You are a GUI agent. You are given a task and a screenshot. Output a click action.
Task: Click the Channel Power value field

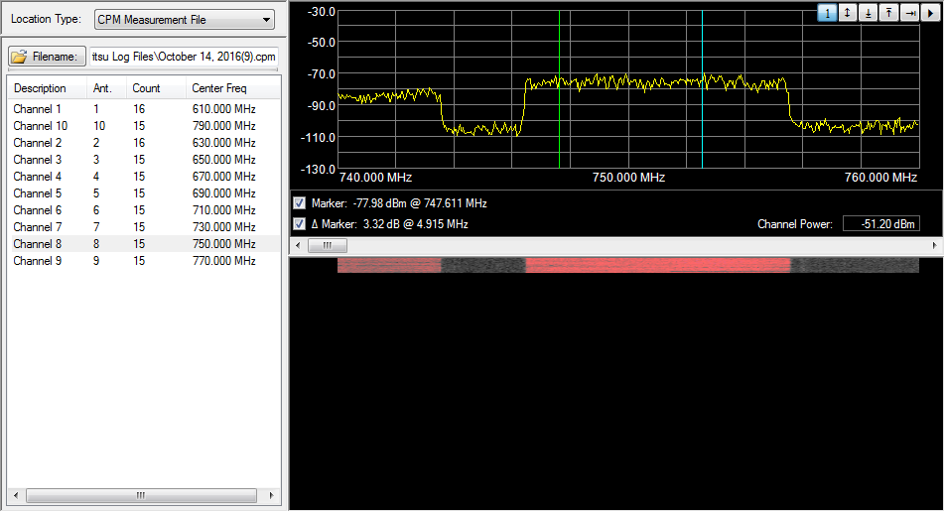[x=881, y=224]
